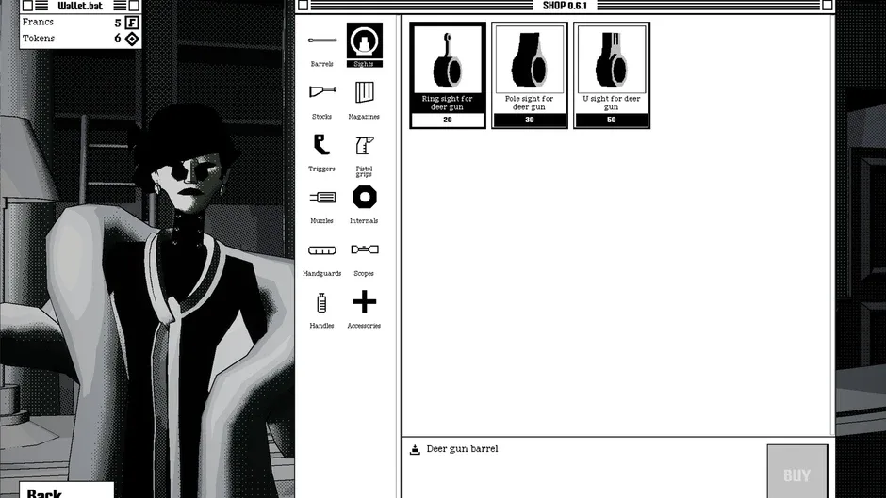Open the Magazines category
Screen dimensions: 886x498
click(x=364, y=99)
